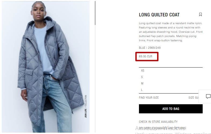Pick size M option

pos(171,83)
